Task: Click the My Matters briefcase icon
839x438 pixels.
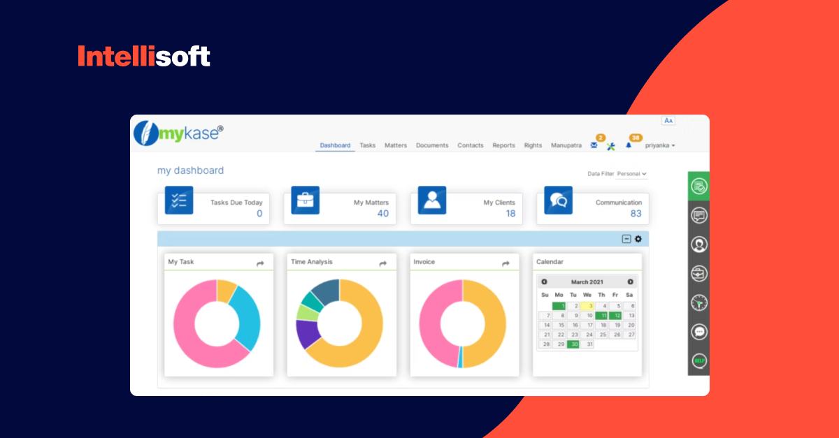Action: tap(306, 200)
